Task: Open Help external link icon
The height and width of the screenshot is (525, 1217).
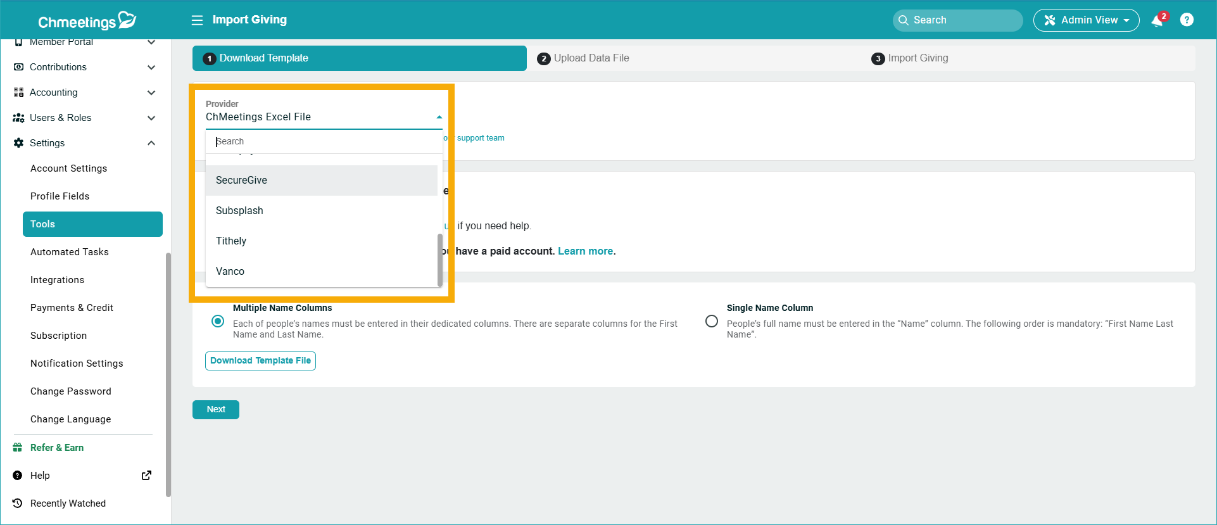Action: click(146, 476)
